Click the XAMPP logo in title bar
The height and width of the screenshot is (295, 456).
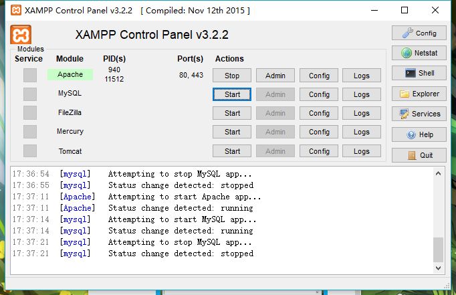click(15, 10)
